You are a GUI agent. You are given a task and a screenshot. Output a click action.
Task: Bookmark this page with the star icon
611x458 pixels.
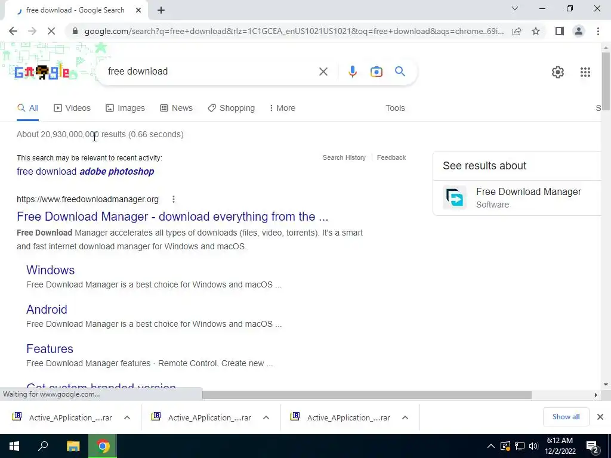pos(536,31)
